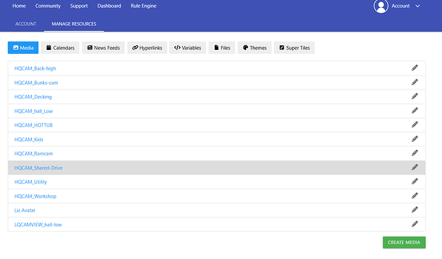Screen dimensions: 442x259
Task: Open the Support page
Action: [79, 6]
